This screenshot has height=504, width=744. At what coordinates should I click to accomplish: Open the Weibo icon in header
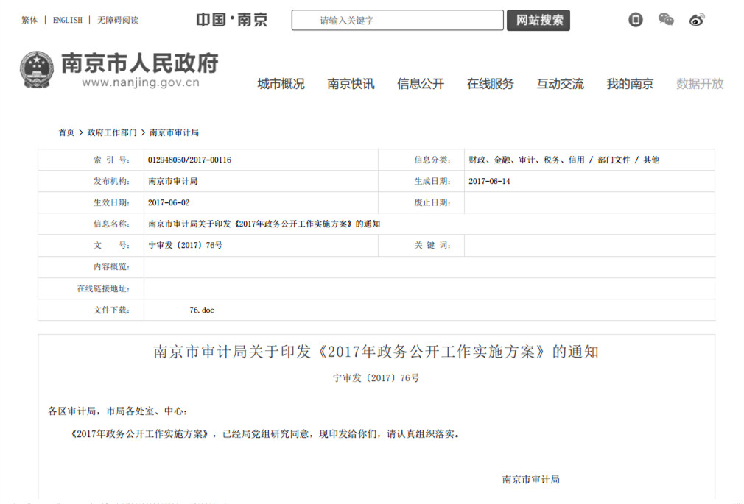(697, 20)
